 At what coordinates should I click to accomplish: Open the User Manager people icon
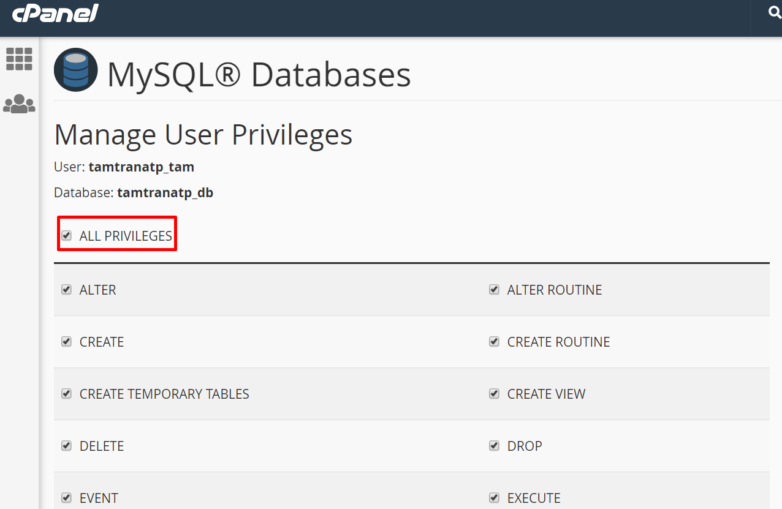point(19,104)
